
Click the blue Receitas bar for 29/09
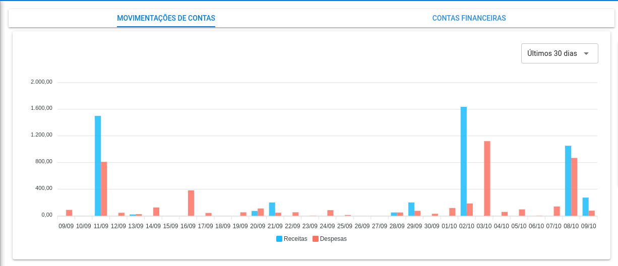(x=411, y=209)
